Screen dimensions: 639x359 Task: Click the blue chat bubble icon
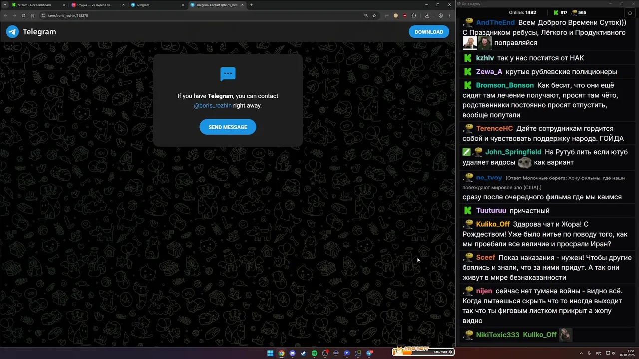tap(228, 74)
